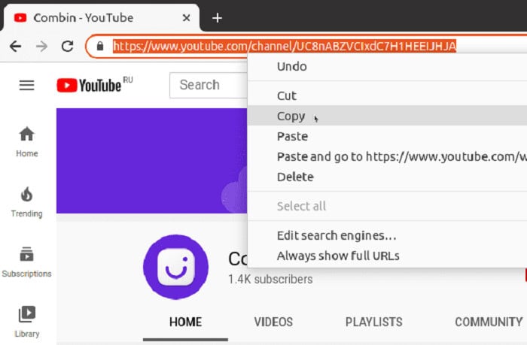Viewport: 527px width, 345px height.
Task: Open Trending in the sidebar
Action: [26, 202]
